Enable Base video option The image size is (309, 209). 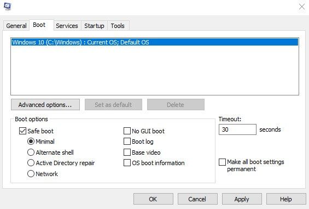pyautogui.click(x=127, y=152)
